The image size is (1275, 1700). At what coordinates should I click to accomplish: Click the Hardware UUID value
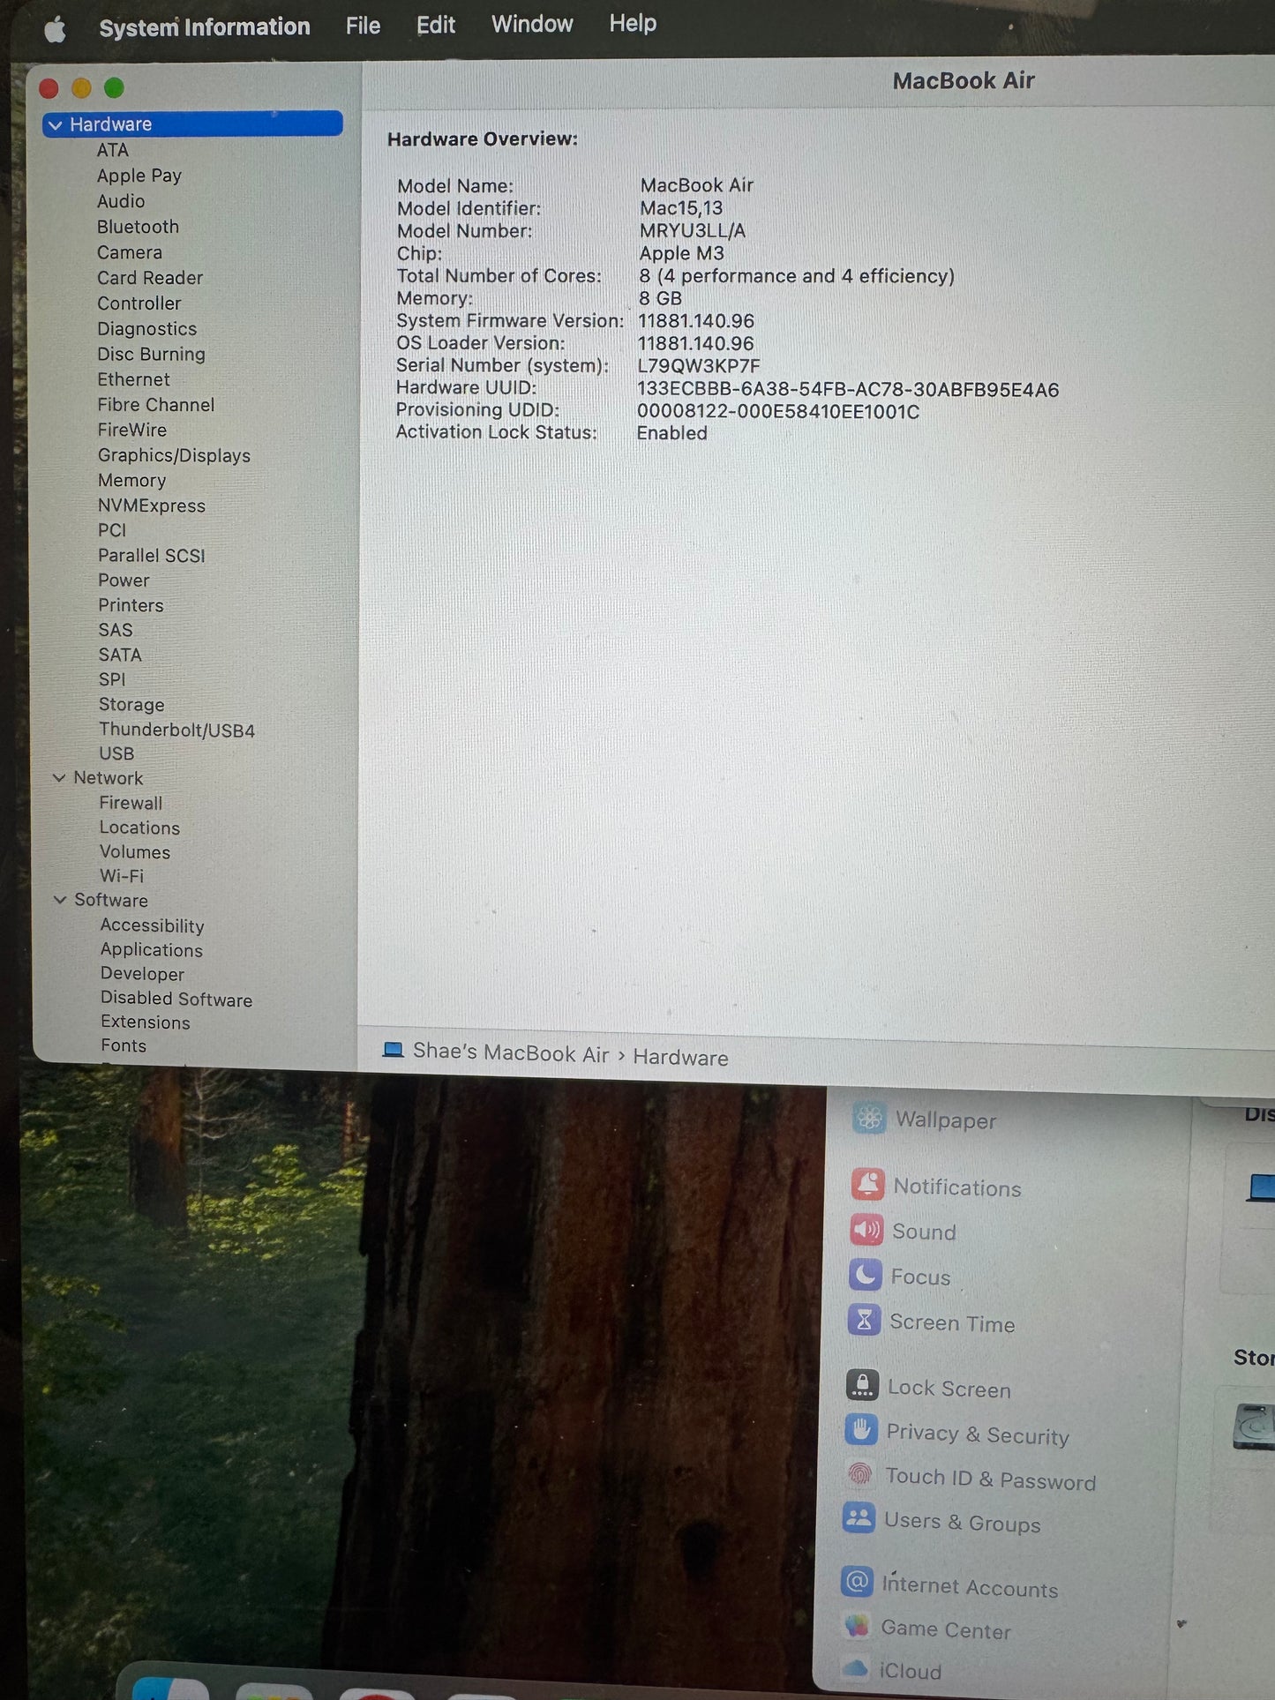tap(848, 389)
